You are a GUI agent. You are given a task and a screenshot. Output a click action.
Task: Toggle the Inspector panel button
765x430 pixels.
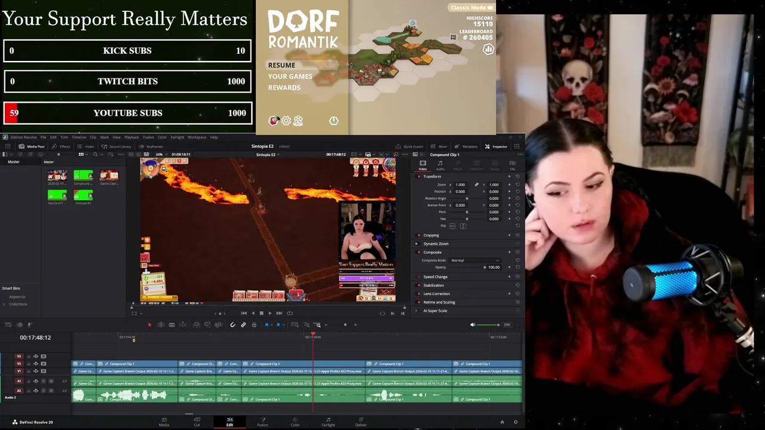[x=496, y=146]
